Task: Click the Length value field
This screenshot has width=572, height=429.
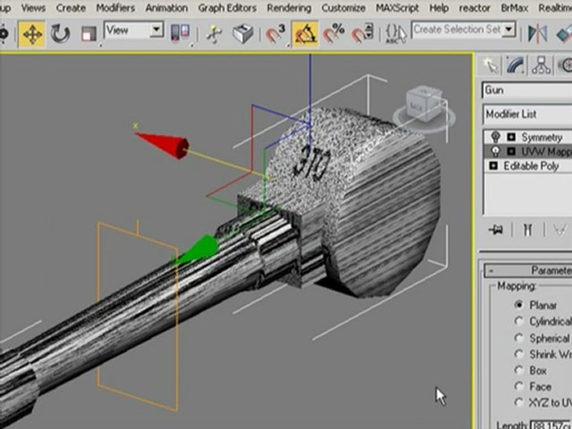Action: [x=551, y=425]
